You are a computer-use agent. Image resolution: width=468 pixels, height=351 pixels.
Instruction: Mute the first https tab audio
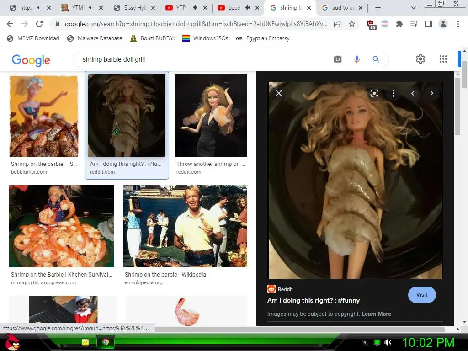[39, 8]
